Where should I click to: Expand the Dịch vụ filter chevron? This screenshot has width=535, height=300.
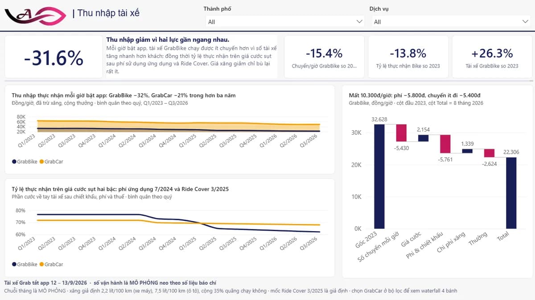[526, 21]
